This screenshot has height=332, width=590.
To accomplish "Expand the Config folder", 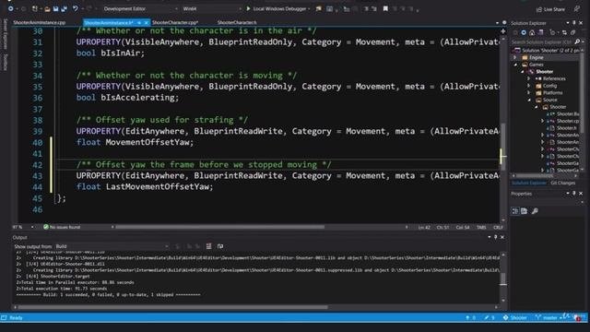I will tap(528, 86).
